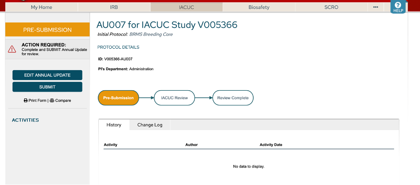
Task: Click the printer icon for Print Form
Action: coord(26,101)
